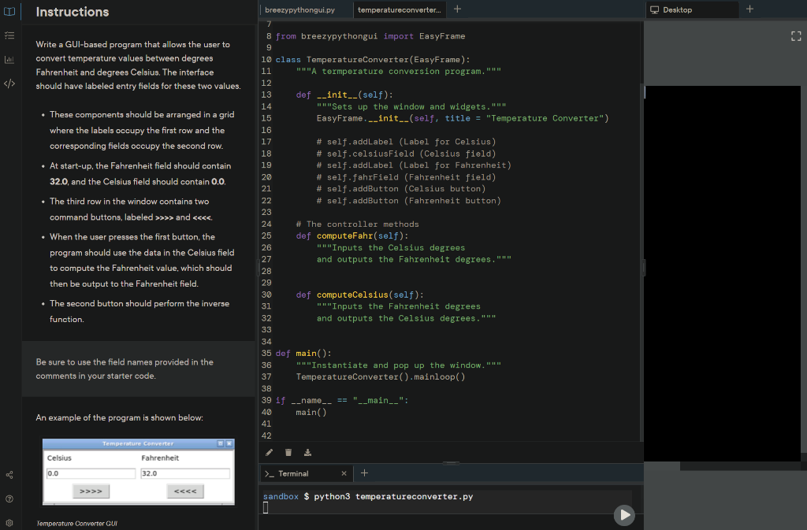This screenshot has height=530, width=807.
Task: Open the Instructions book icon in sidebar
Action: tap(9, 12)
